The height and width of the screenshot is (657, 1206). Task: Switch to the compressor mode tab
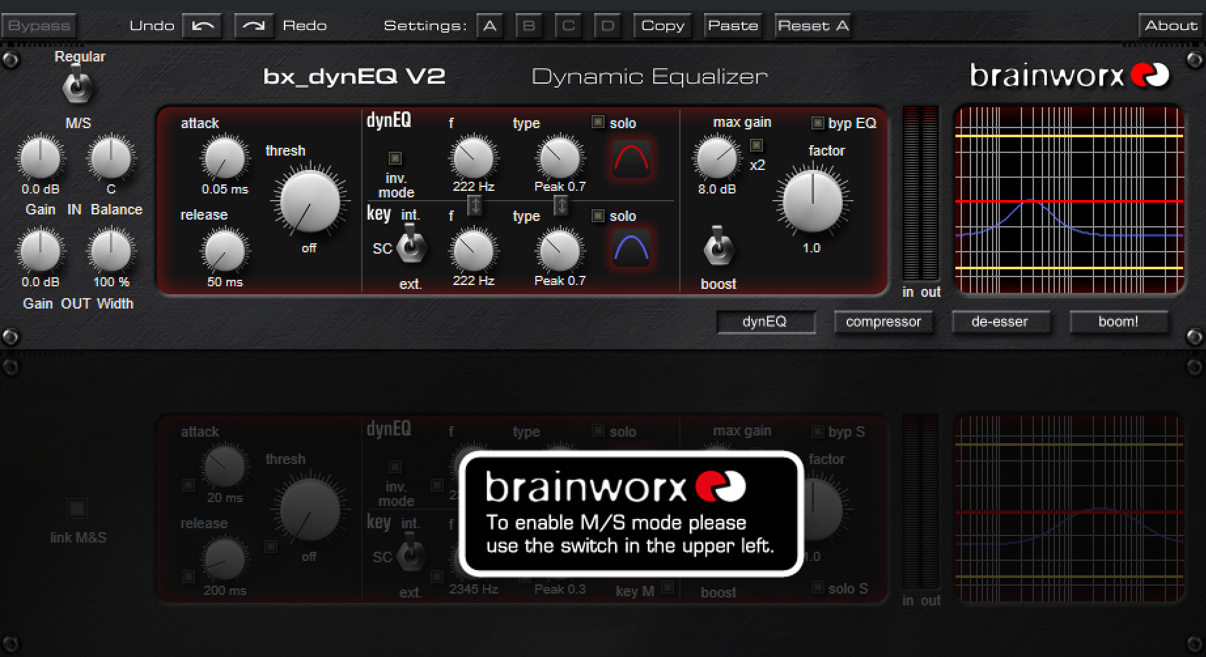click(883, 322)
